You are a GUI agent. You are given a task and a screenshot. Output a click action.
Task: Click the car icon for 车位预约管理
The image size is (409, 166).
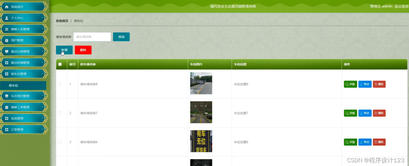(7, 96)
